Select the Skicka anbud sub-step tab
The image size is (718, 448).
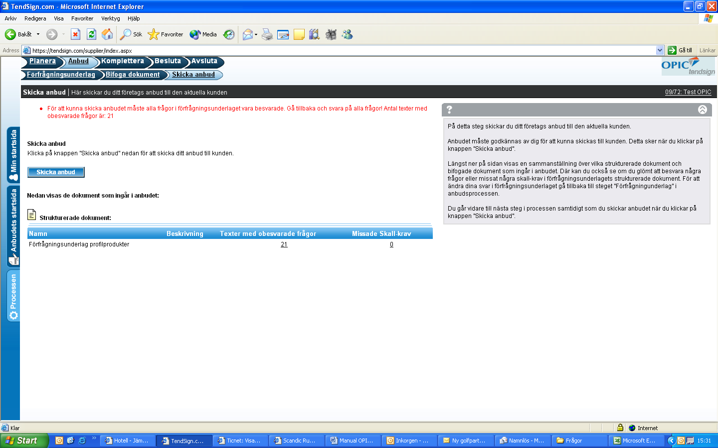click(193, 75)
